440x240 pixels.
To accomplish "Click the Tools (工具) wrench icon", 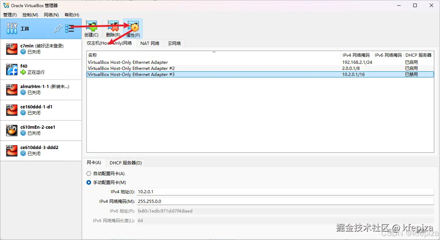I will click(12, 29).
